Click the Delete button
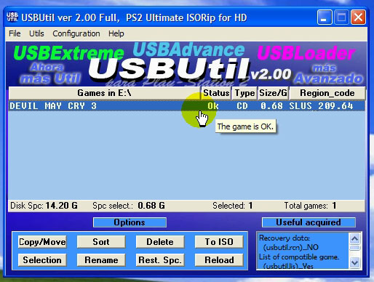The height and width of the screenshot is (282, 374). tap(160, 242)
